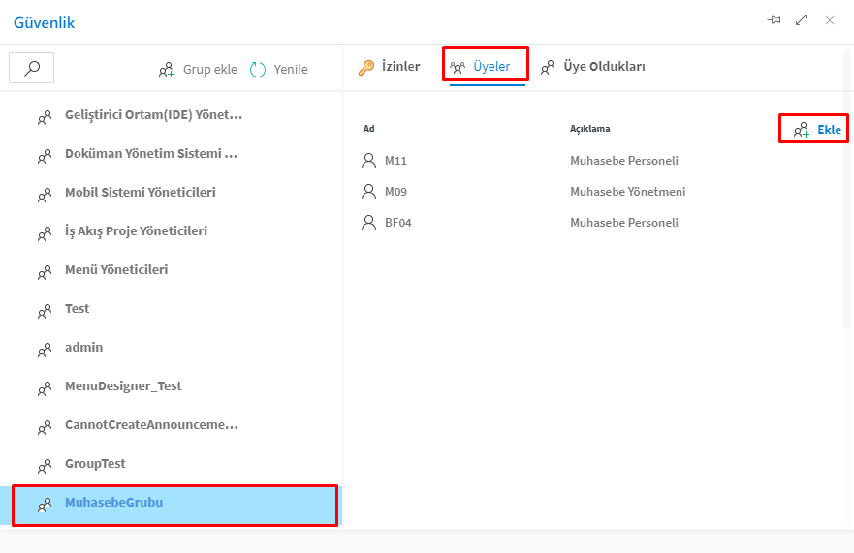Click the user icon beside BF04
This screenshot has height=553, width=854.
coord(368,222)
